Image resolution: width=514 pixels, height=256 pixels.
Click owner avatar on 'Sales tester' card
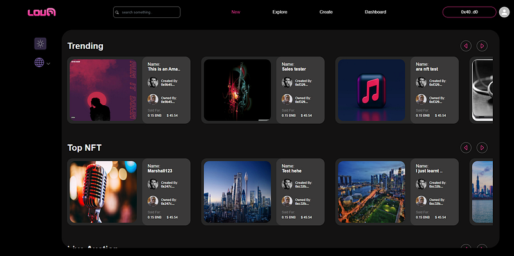point(287,99)
